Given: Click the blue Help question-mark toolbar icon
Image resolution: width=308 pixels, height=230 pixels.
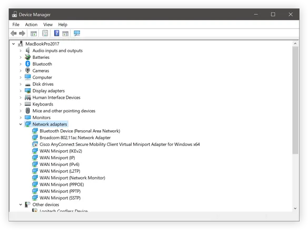Looking at the screenshot, I should 56,33.
